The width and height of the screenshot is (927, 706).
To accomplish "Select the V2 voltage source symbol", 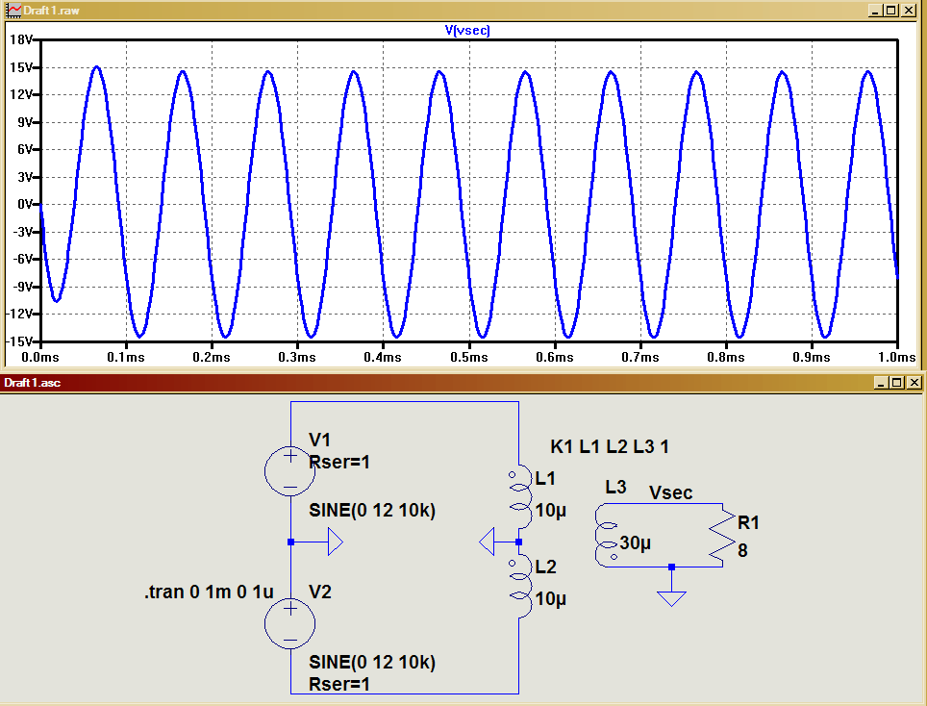I will click(x=289, y=623).
